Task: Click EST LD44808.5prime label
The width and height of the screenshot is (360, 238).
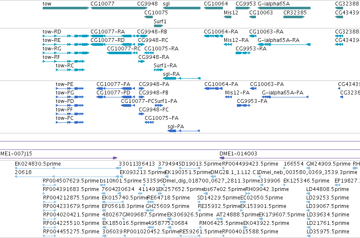Action: (327, 189)
